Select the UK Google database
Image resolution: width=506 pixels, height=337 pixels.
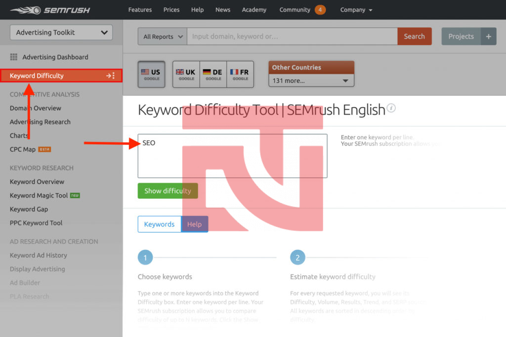(186, 74)
